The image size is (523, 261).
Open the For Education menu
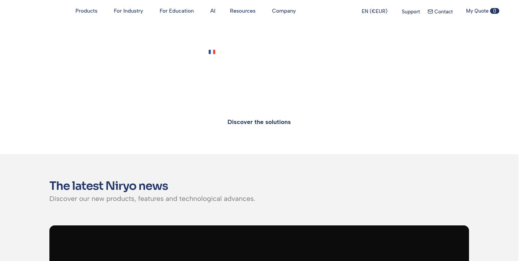tap(177, 11)
